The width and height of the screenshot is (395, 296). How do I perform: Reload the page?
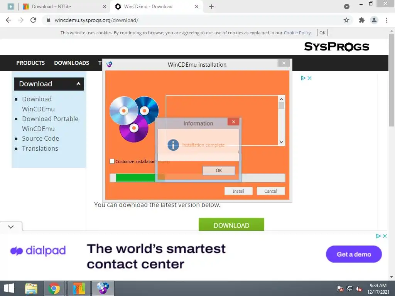pyautogui.click(x=33, y=20)
